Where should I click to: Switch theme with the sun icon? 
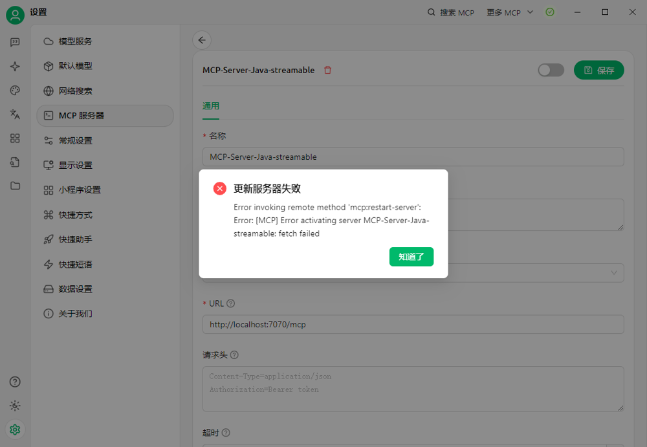[x=15, y=406]
